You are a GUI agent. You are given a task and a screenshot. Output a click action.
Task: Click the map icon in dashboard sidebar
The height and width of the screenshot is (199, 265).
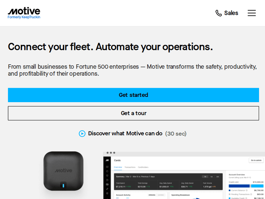pos(107,167)
